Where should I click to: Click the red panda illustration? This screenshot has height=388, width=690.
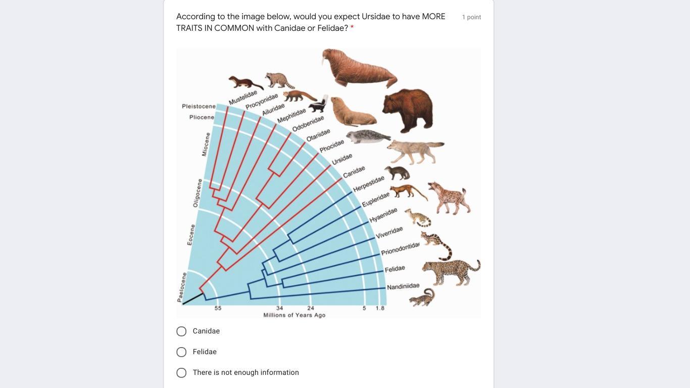299,95
